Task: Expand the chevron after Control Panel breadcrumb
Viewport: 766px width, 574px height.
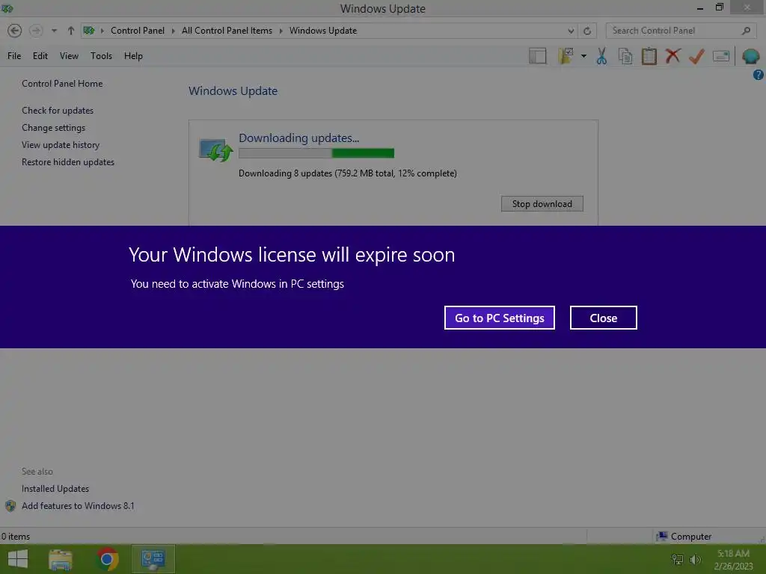Action: 173,31
